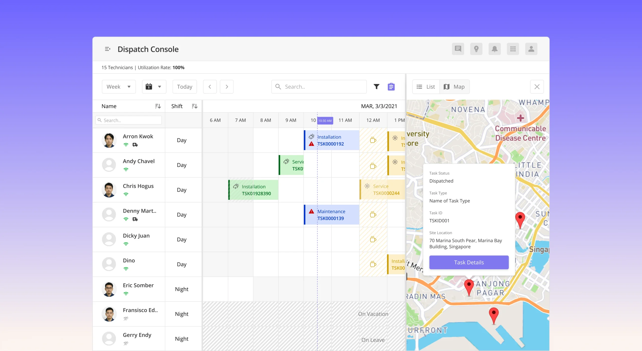The width and height of the screenshot is (642, 351).
Task: Open the messages chat icon
Action: point(458,49)
